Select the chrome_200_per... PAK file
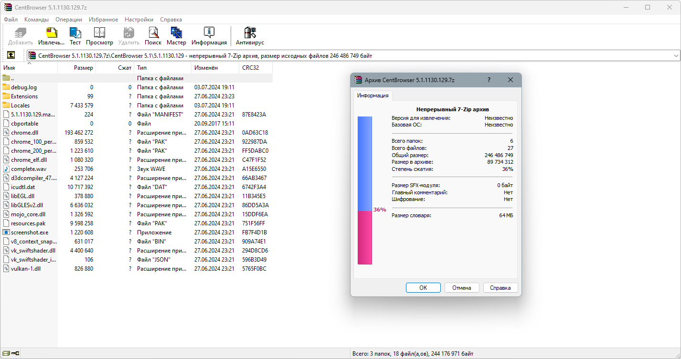Image resolution: width=681 pixels, height=359 pixels. tap(136, 150)
